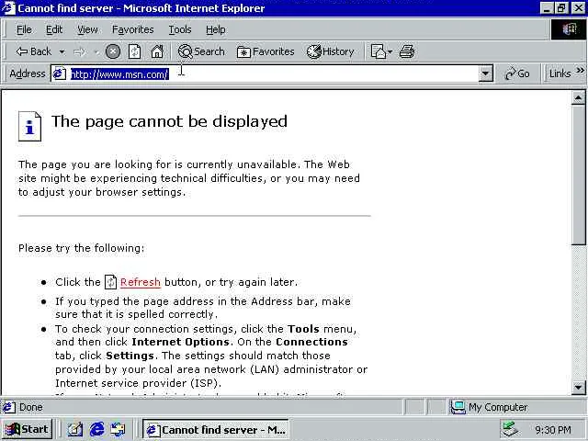This screenshot has width=588, height=441.
Task: Click the 9:30 PM clock
Action: (x=553, y=430)
